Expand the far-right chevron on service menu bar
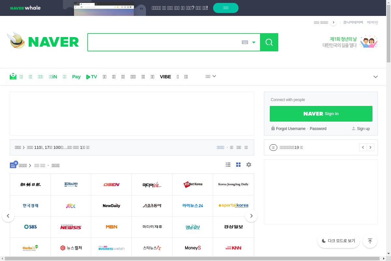The width and height of the screenshot is (391, 261). (375, 77)
